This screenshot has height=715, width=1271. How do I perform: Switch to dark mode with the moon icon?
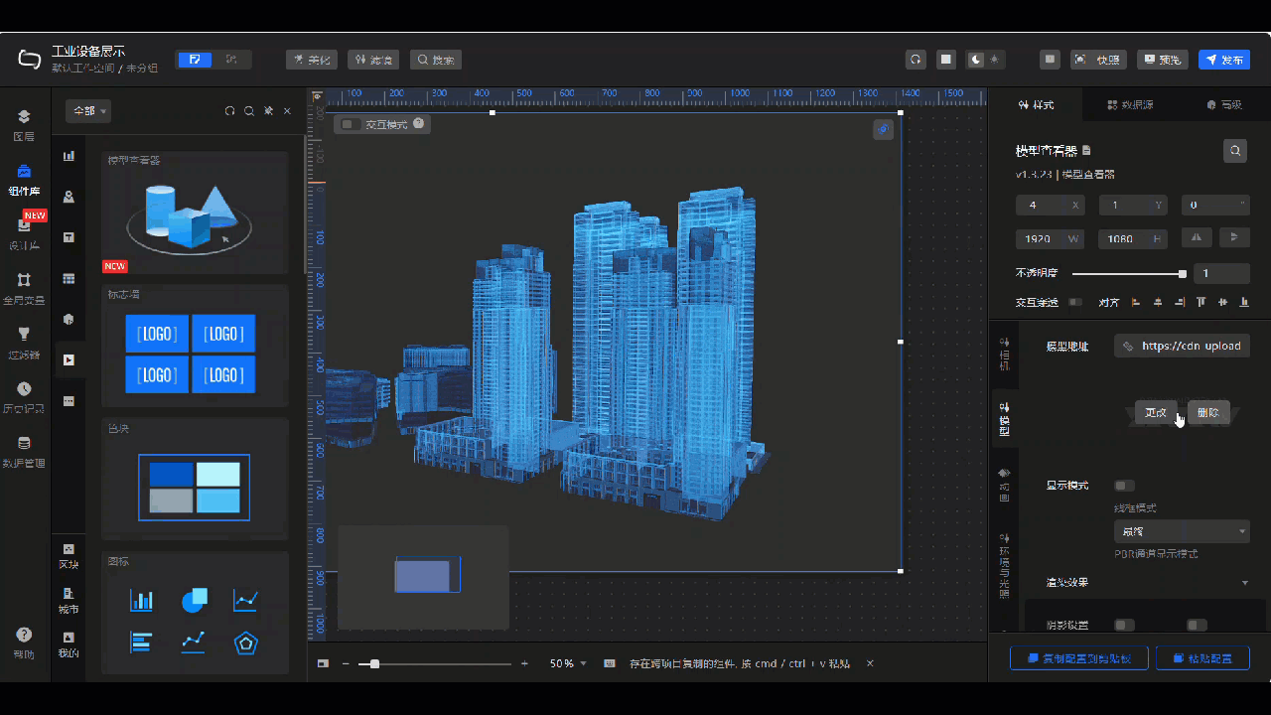point(974,60)
